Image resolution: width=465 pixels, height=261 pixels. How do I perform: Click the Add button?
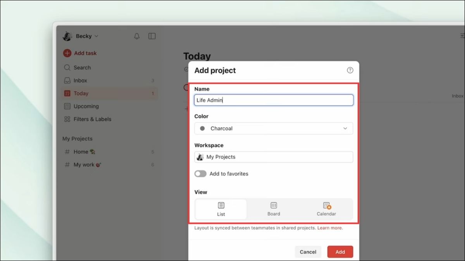click(x=340, y=252)
